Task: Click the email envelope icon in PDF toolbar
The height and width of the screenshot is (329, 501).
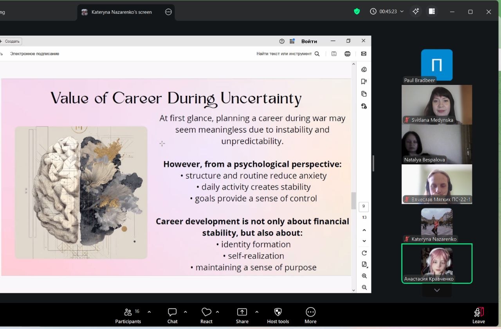Action: [364, 54]
